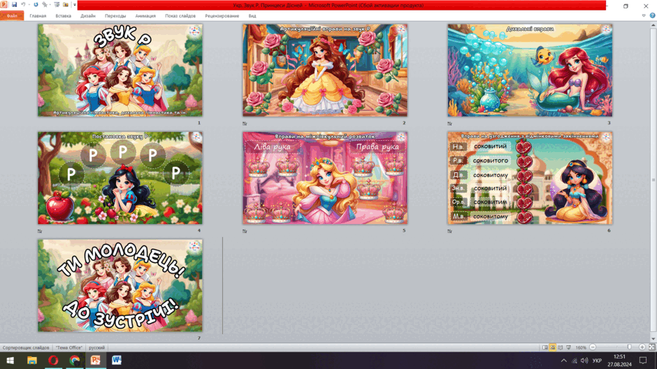
Task: Switch to the Главная ribbon tab
Action: click(38, 16)
